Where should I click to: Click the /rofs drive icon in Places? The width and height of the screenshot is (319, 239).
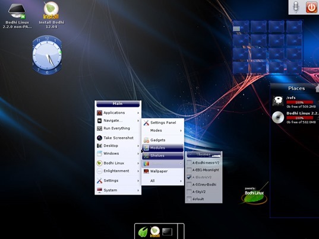point(278,101)
